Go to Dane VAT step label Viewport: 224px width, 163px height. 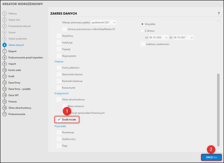14,95
